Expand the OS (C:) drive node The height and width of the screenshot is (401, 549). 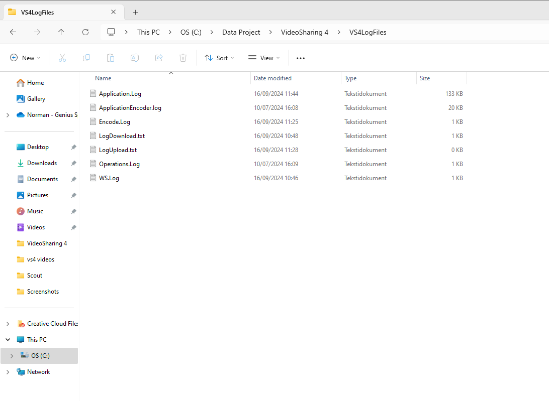(12, 356)
